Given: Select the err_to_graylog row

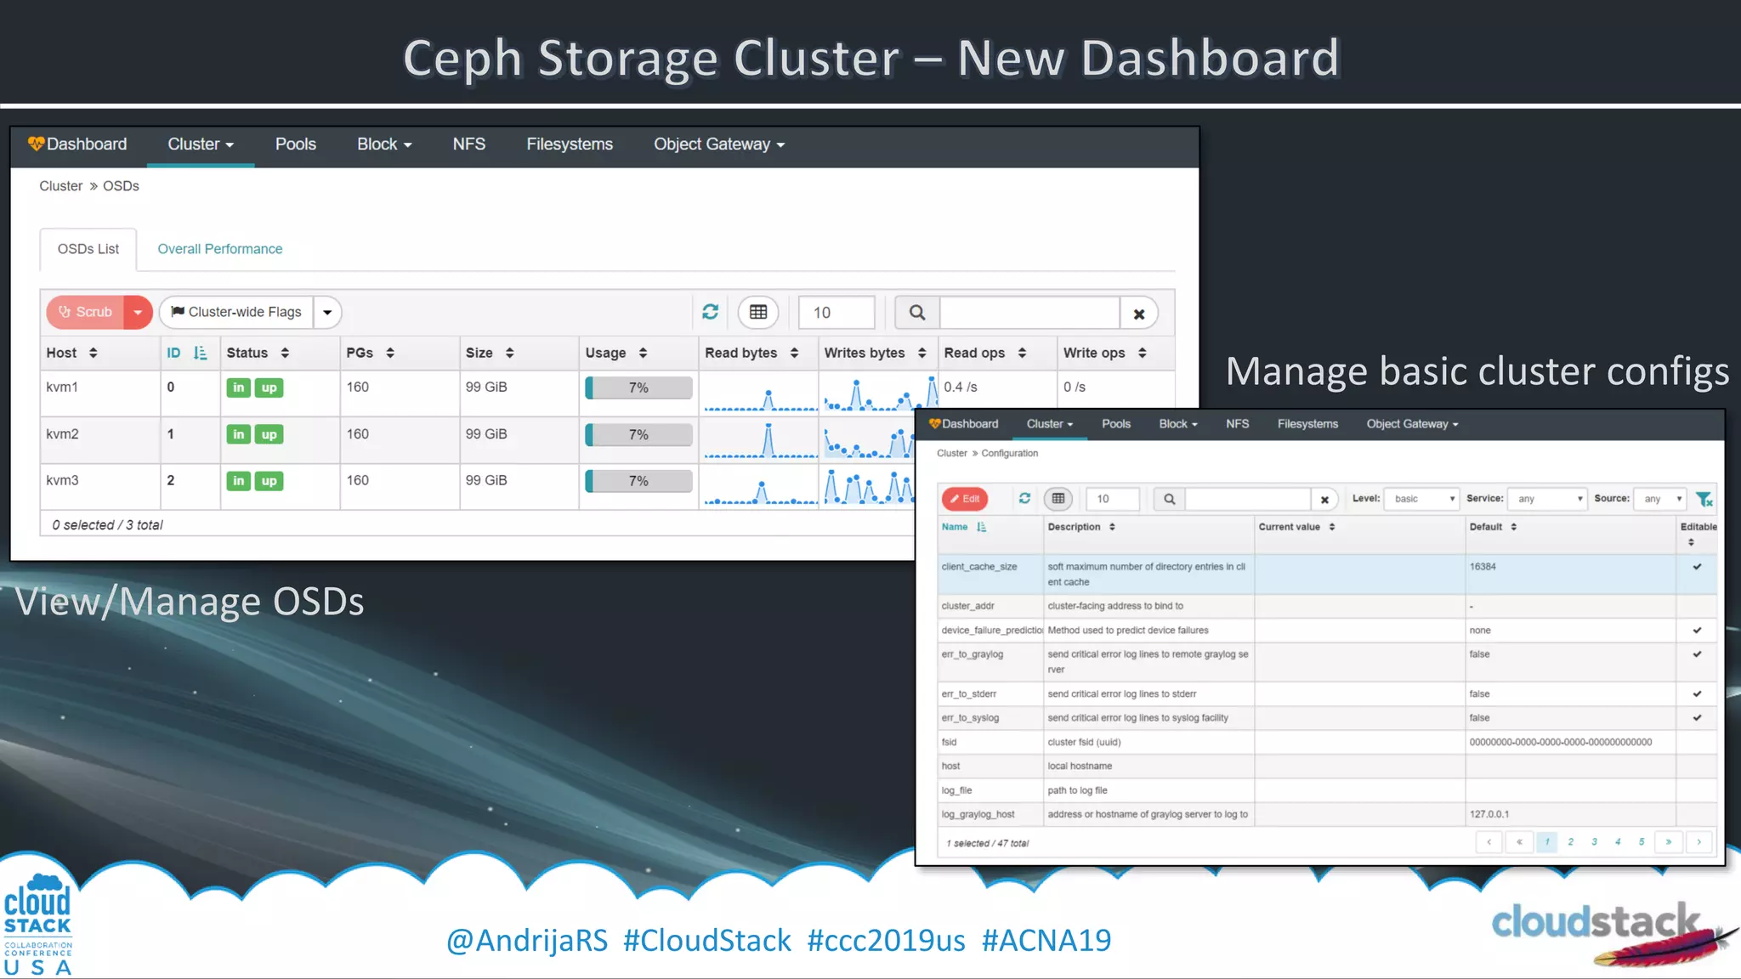Looking at the screenshot, I should click(1328, 662).
